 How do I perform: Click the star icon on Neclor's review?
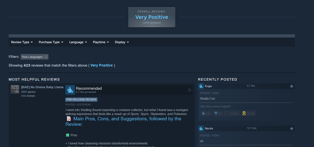pos(292,128)
